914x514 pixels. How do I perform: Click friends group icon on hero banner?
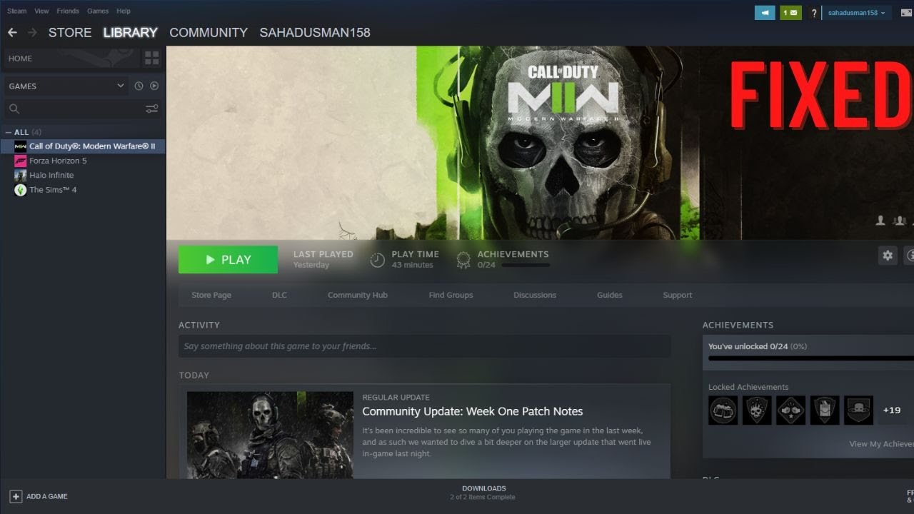click(900, 221)
